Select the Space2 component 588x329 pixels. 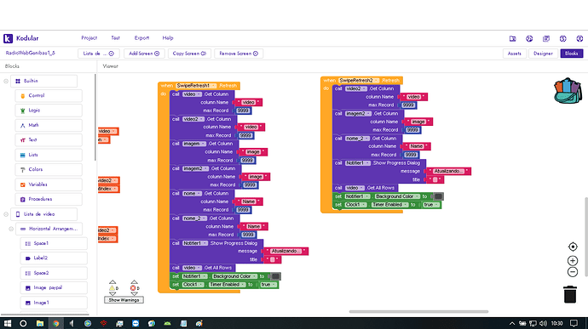(54, 273)
